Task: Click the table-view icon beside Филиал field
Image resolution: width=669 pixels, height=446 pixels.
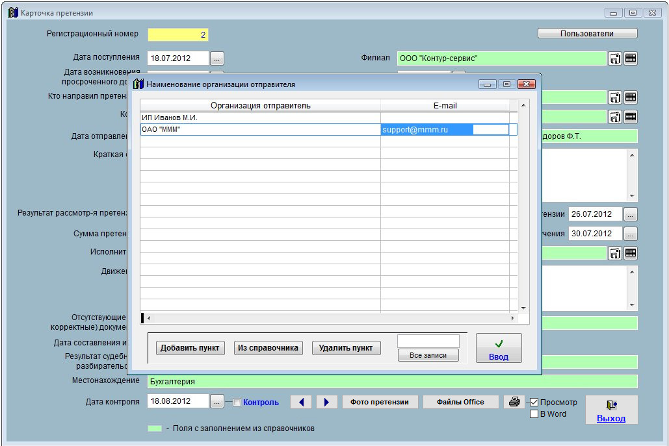Action: tap(631, 58)
